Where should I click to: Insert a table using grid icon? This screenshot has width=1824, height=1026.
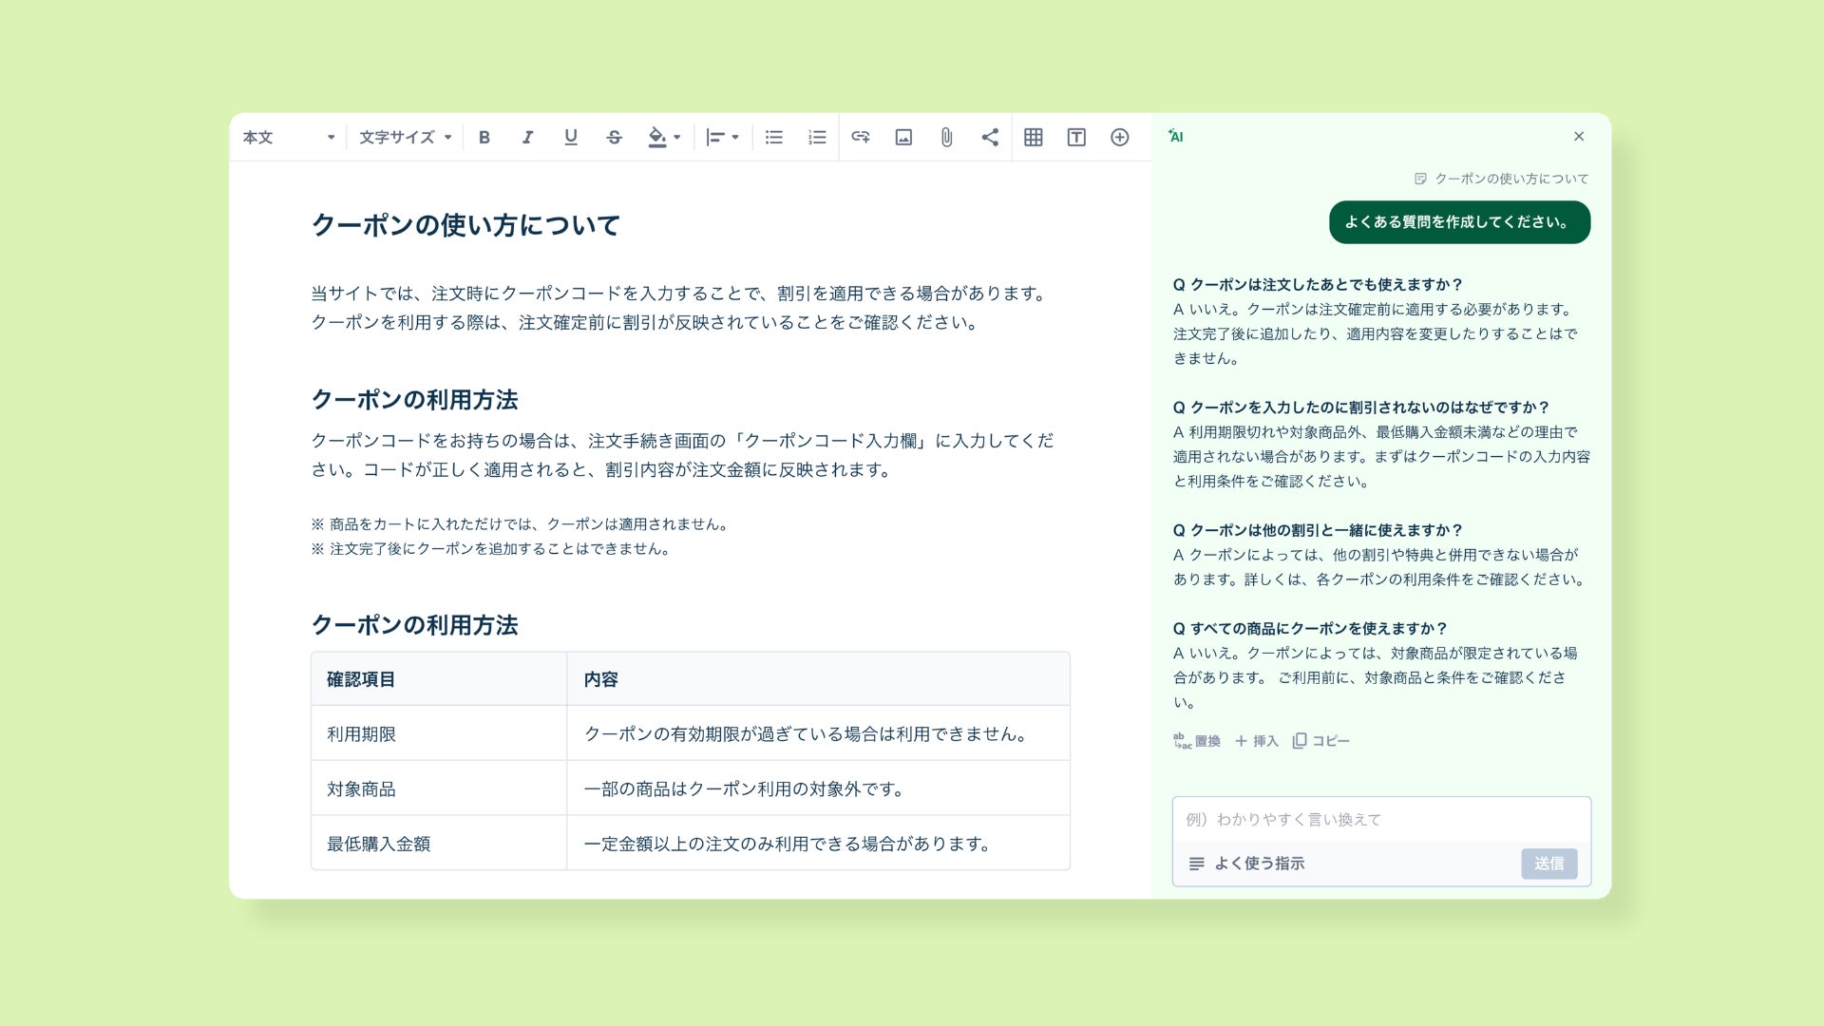(1033, 137)
